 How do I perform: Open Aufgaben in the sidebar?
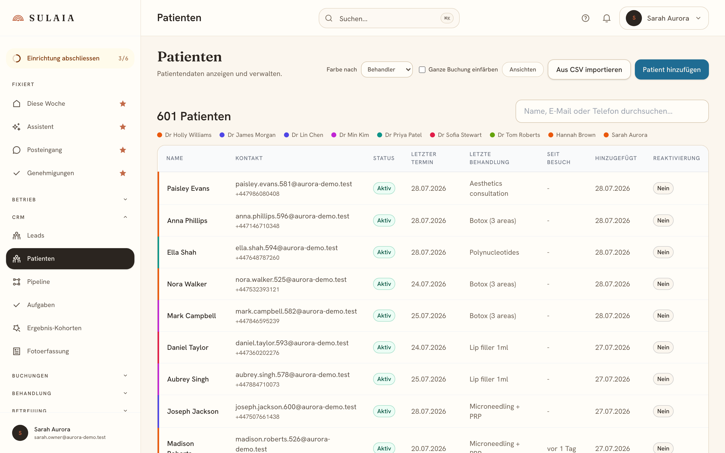pyautogui.click(x=70, y=305)
